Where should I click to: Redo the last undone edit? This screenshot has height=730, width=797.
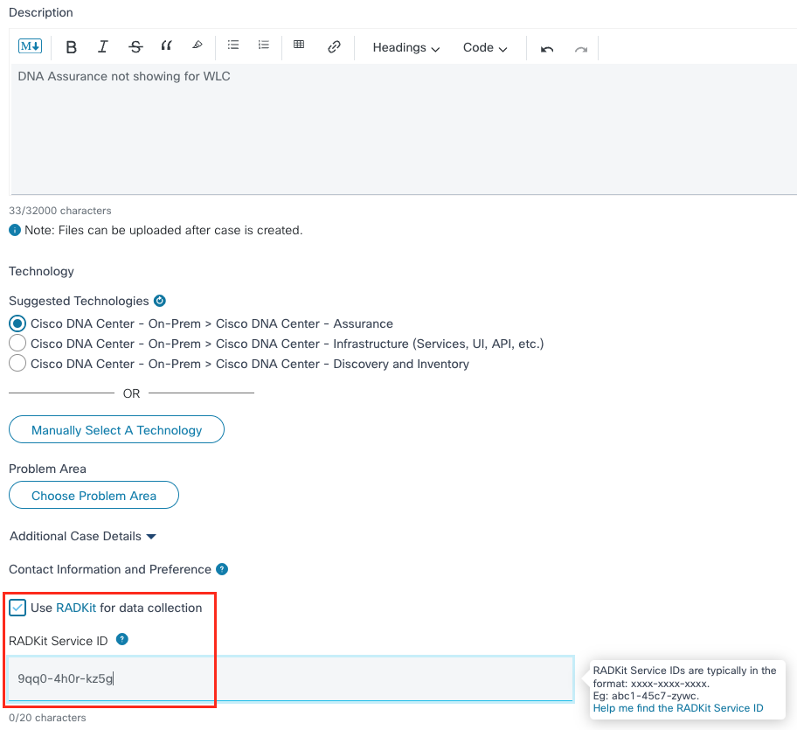tap(581, 49)
